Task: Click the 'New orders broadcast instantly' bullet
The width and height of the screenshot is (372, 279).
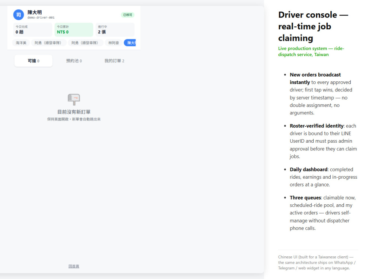Action: point(321,94)
